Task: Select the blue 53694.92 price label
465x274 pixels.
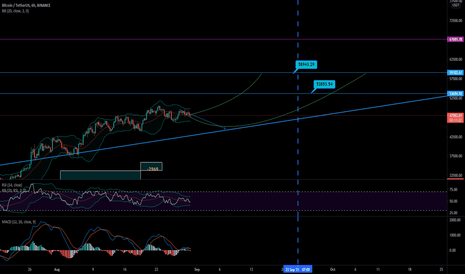Action: coord(456,94)
